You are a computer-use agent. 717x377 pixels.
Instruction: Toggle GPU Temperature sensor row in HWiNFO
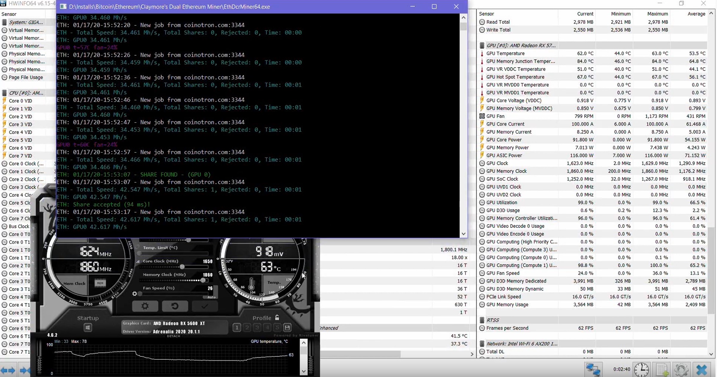pos(505,53)
